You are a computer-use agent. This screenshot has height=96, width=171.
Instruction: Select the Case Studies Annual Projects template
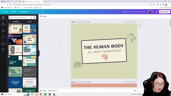coord(15,72)
